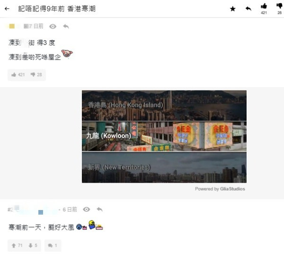This screenshot has height=254, width=284.
Task: Reply to first post via arrow icon
Action: pos(66,26)
